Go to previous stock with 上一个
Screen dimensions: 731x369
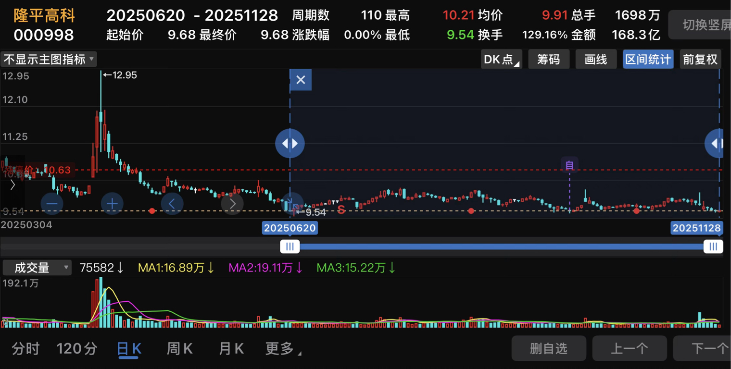[x=630, y=348]
